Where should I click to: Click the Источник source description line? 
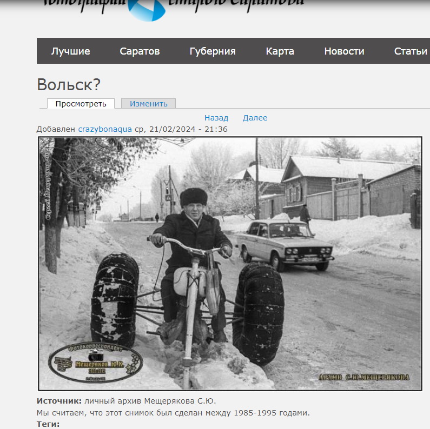[x=126, y=401]
